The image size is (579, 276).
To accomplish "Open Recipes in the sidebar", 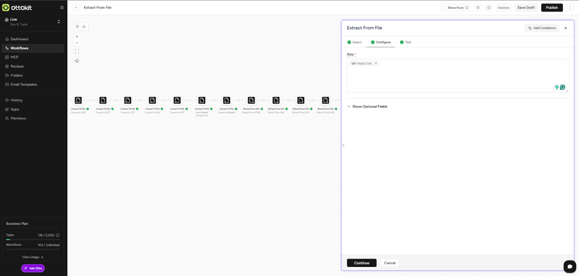I will pos(17,66).
